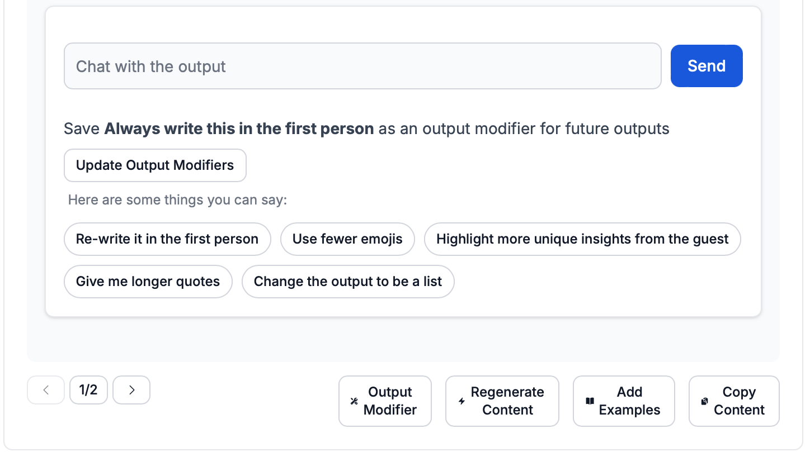Screen dimensions: 810x457
Task: Advance to the next output version
Action: [x=131, y=390]
